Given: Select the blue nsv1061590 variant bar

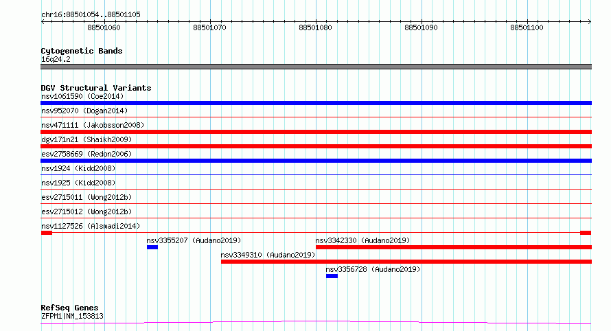Looking at the screenshot, I should click(316, 103).
